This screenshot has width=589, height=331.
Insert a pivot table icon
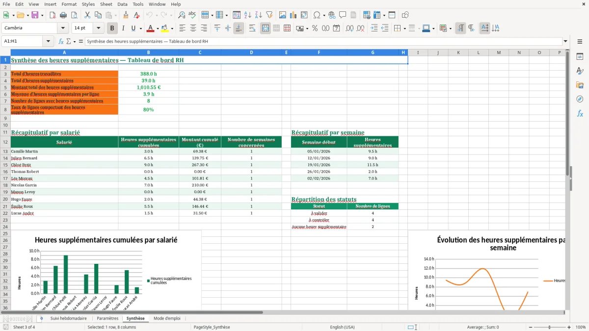pos(304,15)
